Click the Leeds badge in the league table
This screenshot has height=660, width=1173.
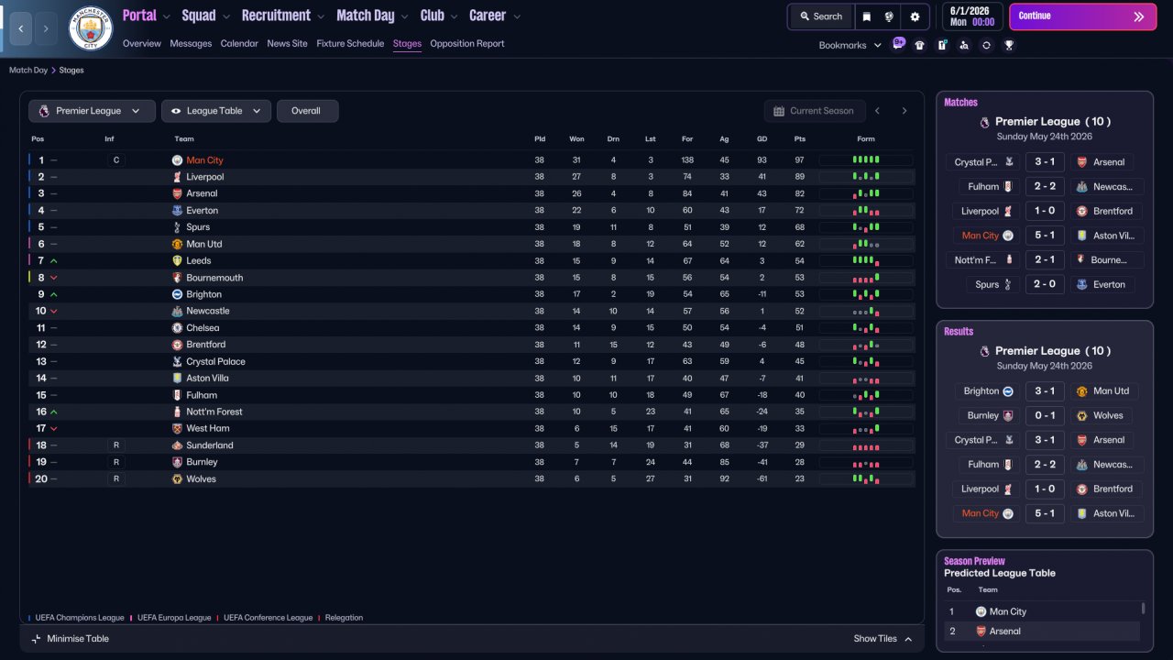(178, 260)
